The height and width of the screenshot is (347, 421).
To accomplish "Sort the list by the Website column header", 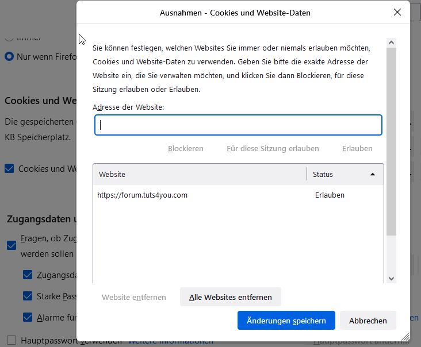I will 200,174.
